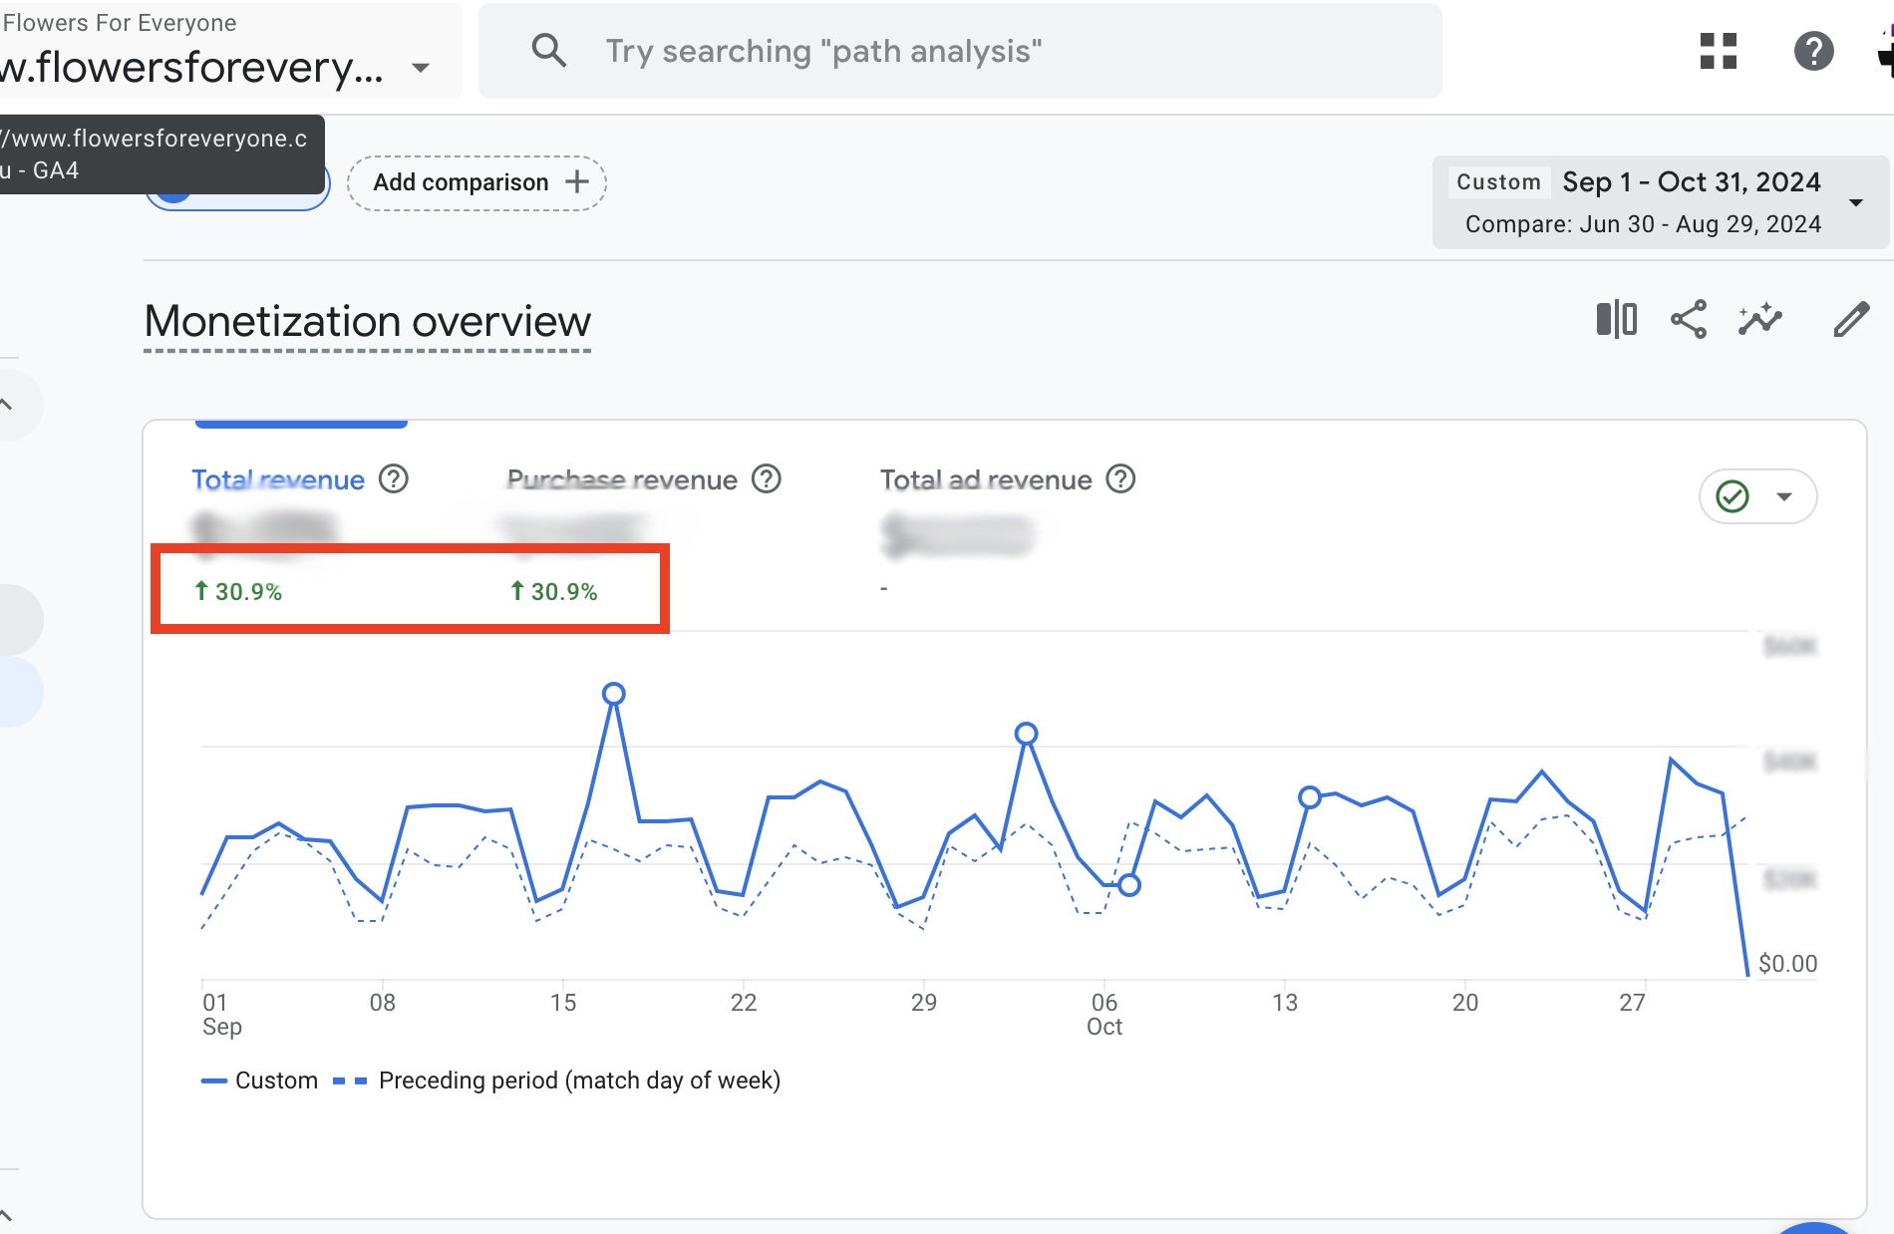The height and width of the screenshot is (1234, 1894).
Task: Switch to the Purchase revenue tab
Action: (622, 480)
